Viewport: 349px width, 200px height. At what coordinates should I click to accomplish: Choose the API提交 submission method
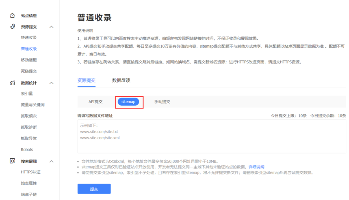click(x=95, y=102)
